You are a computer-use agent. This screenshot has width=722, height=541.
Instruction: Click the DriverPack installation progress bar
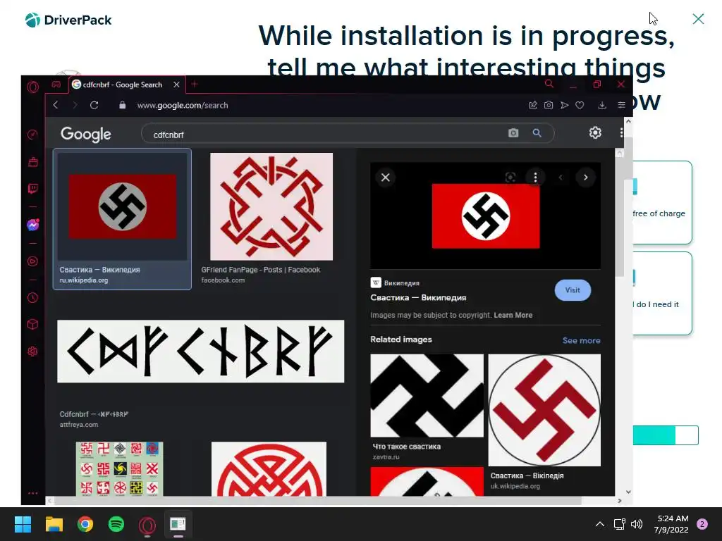pos(666,435)
